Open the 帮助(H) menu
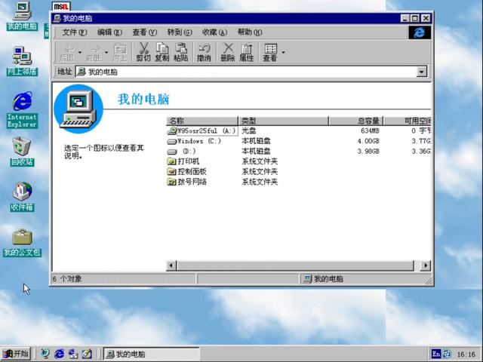Viewport: 483px width, 362px height. click(x=250, y=32)
